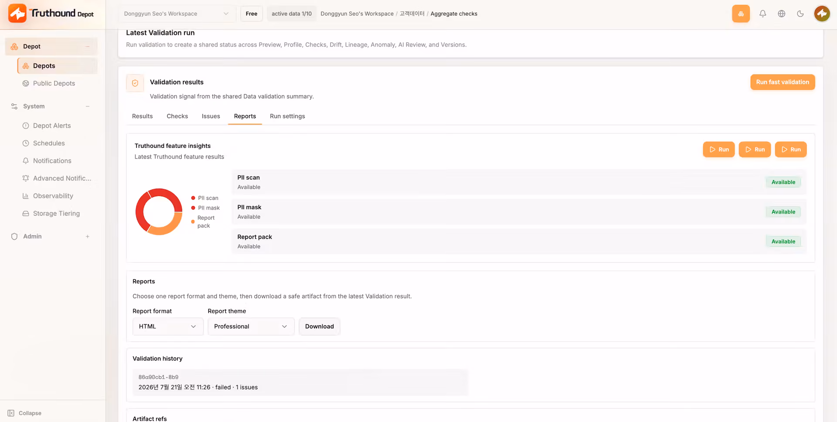Image resolution: width=837 pixels, height=422 pixels.
Task: Open validation history entry 86a90cb1-8b9
Action: point(300,382)
